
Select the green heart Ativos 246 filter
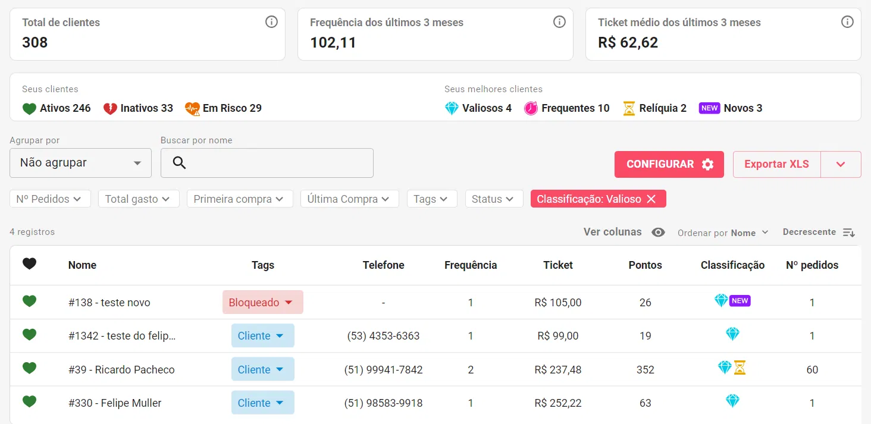pyautogui.click(x=57, y=108)
